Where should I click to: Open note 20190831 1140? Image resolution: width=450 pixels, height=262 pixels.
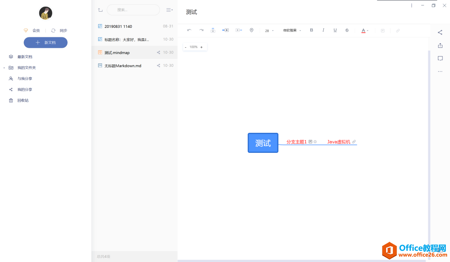coord(135,26)
